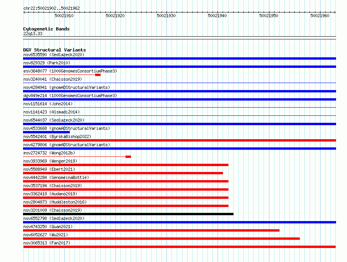Open esv3648077 (1000GenomesConsortiumPhase3) label
Viewport: 347px width, 262px height.
tap(70, 71)
